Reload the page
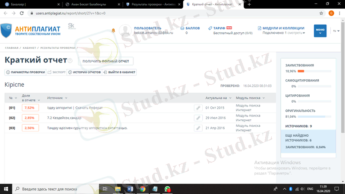This screenshot has height=194, width=345. pyautogui.click(x=22, y=13)
